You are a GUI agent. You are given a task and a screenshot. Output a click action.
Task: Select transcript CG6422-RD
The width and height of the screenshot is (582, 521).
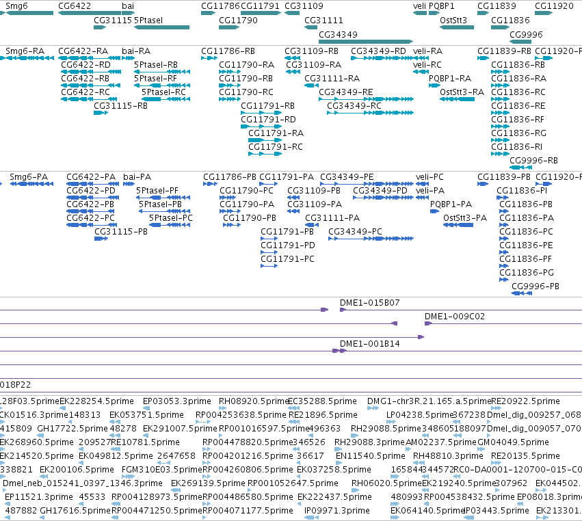click(x=85, y=64)
